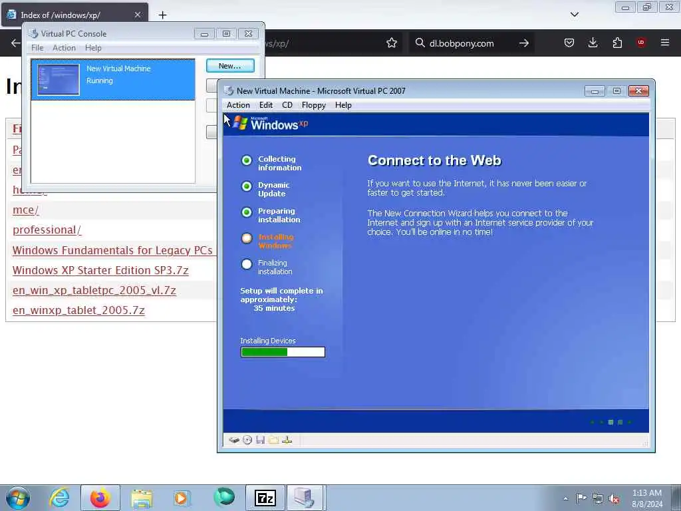
Task: Click the shared folder icon in Virtual PC status bar
Action: click(x=273, y=440)
